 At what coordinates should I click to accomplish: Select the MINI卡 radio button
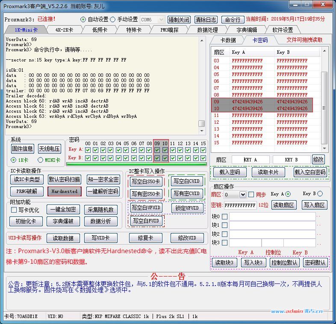tap(40, 160)
